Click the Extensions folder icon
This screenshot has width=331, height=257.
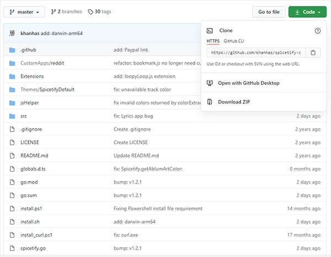pos(12,76)
